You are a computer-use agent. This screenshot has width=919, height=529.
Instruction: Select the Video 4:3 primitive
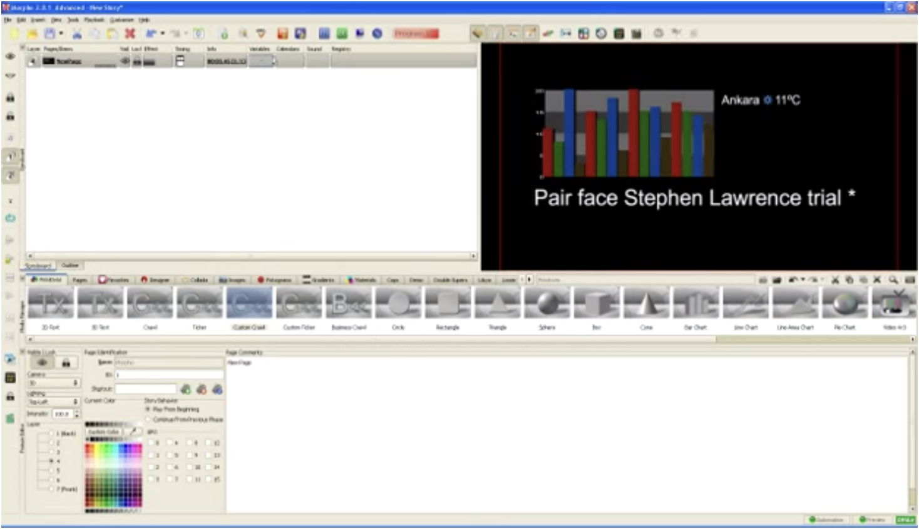(x=895, y=309)
